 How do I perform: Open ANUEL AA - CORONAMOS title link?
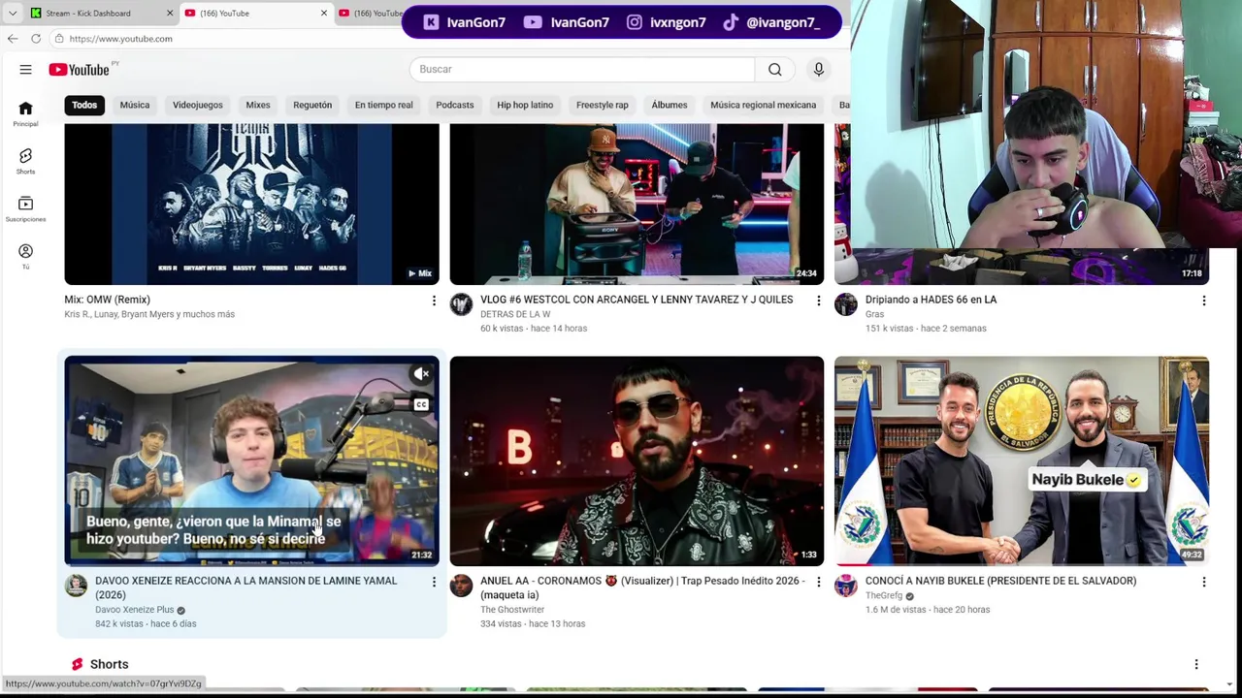642,587
